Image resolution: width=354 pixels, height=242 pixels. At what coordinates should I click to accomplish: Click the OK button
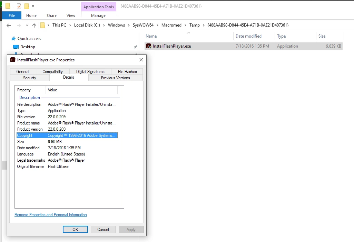(x=75, y=229)
